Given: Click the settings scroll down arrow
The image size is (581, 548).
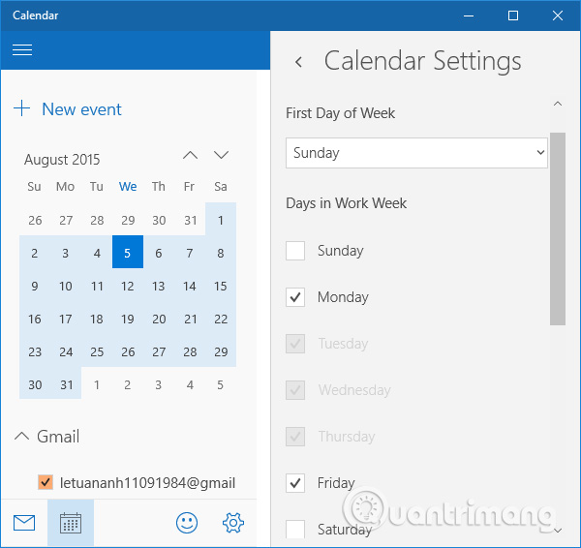Looking at the screenshot, I should pyautogui.click(x=558, y=531).
